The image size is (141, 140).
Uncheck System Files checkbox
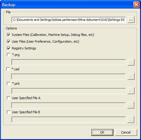click(x=9, y=35)
